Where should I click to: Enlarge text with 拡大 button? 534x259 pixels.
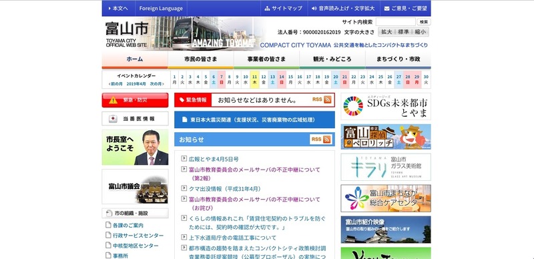[386, 31]
